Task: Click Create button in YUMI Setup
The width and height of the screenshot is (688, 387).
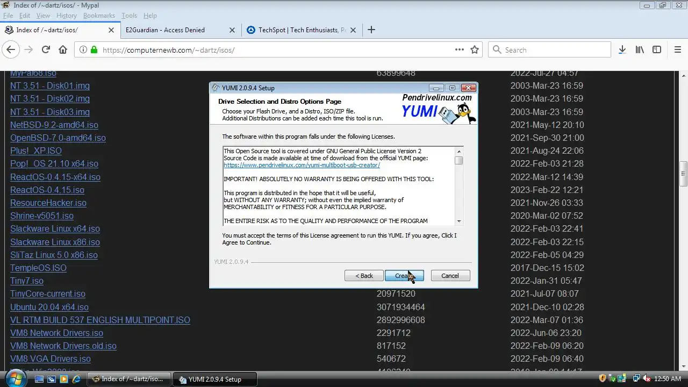Action: tap(404, 276)
